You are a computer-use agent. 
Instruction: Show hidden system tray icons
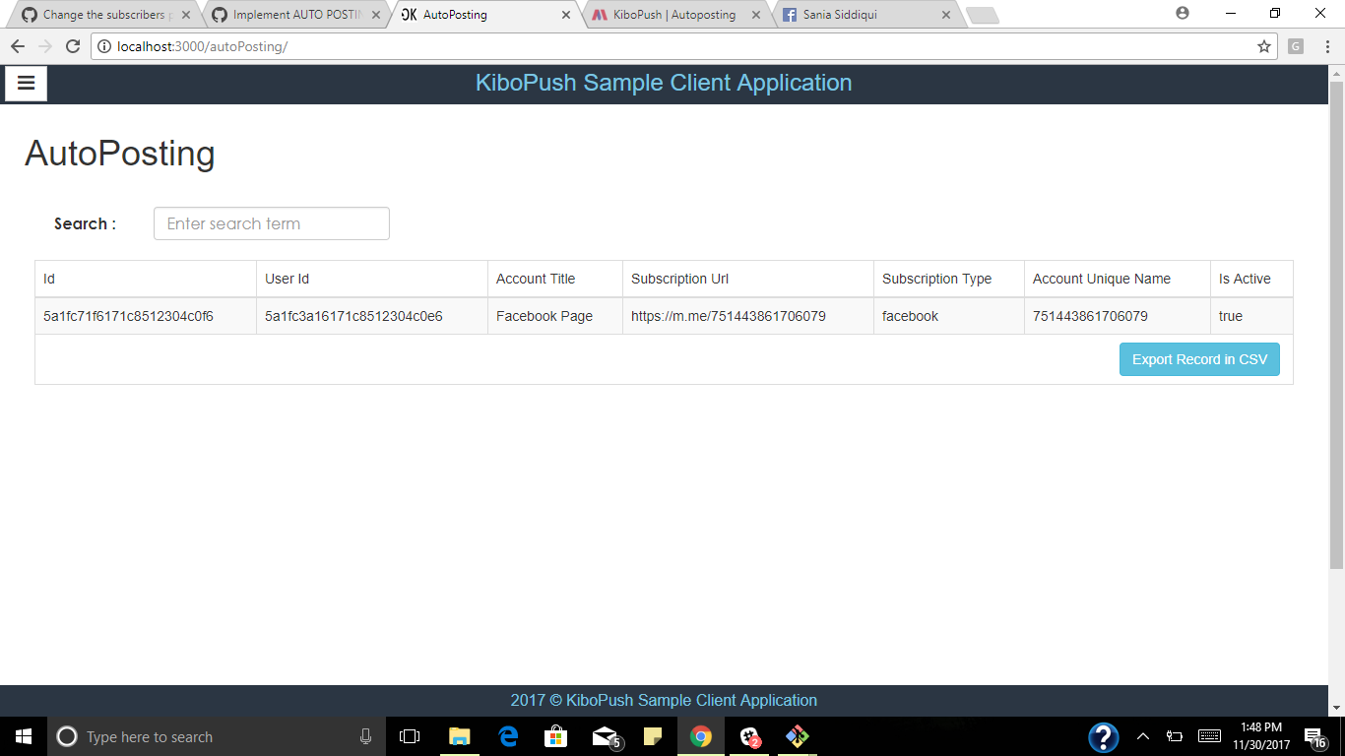pos(1143,736)
